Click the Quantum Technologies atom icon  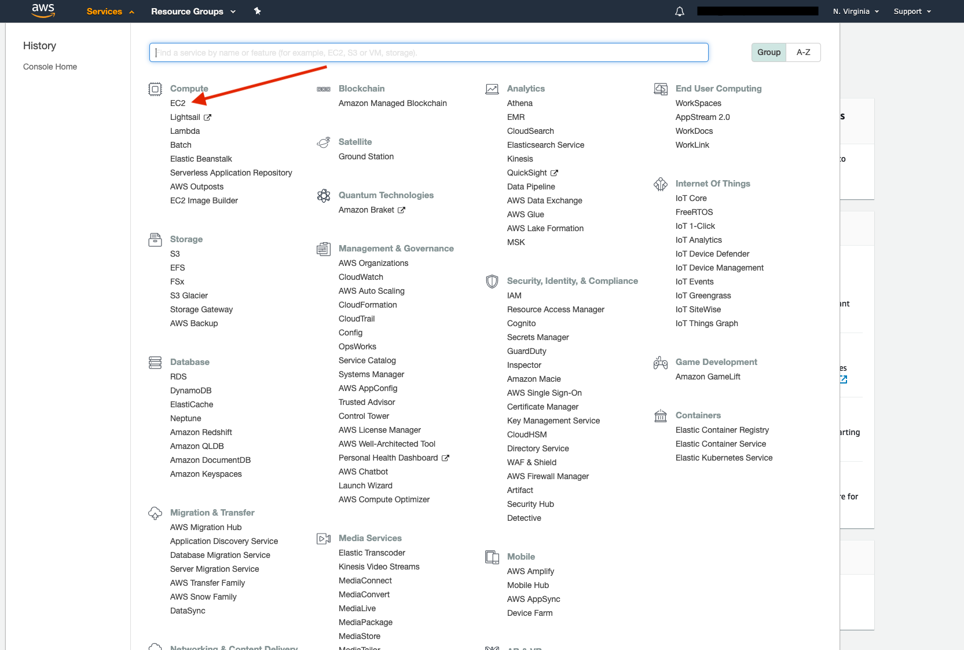(324, 196)
